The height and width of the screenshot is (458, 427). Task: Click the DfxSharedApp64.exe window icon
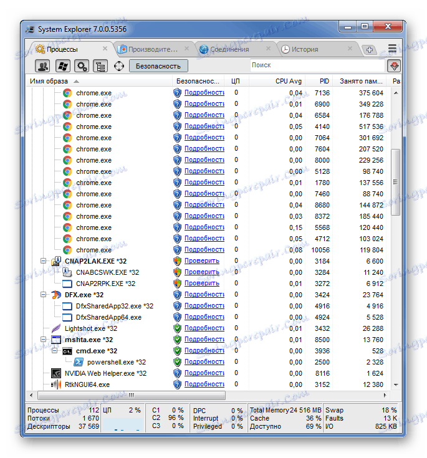pyautogui.click(x=67, y=317)
